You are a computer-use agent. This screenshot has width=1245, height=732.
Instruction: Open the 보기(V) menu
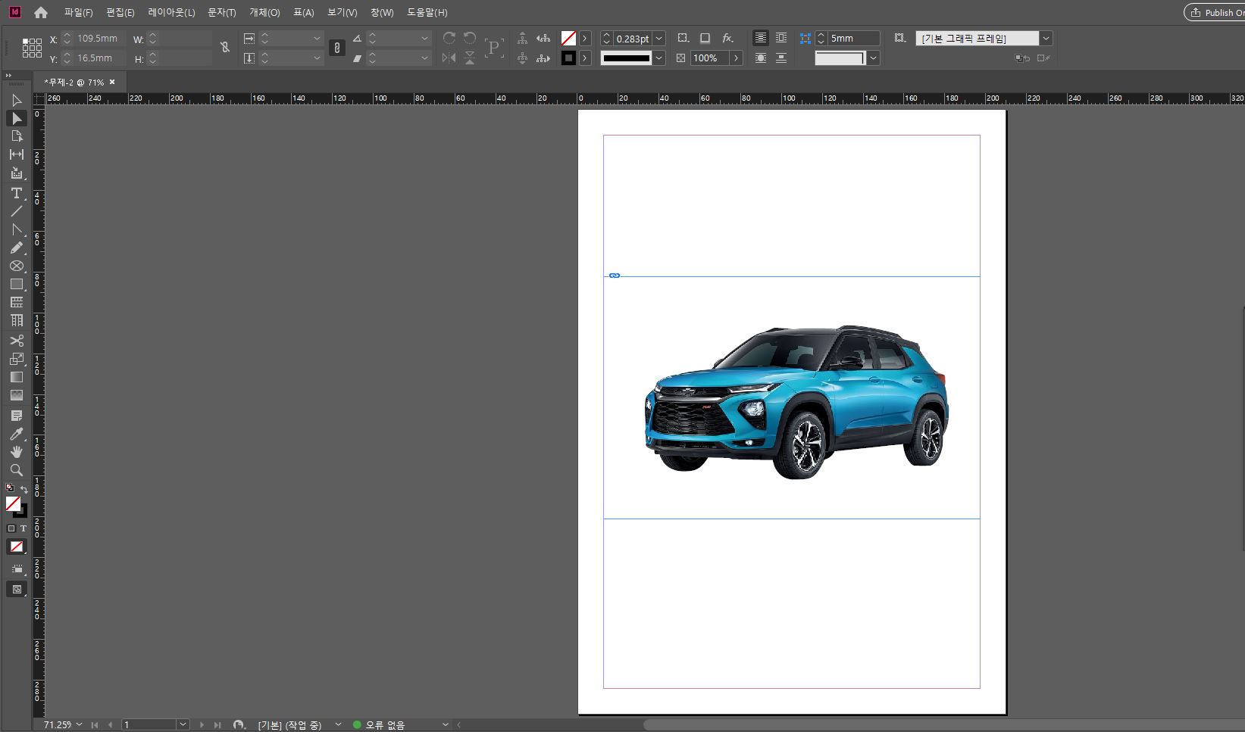(x=342, y=12)
